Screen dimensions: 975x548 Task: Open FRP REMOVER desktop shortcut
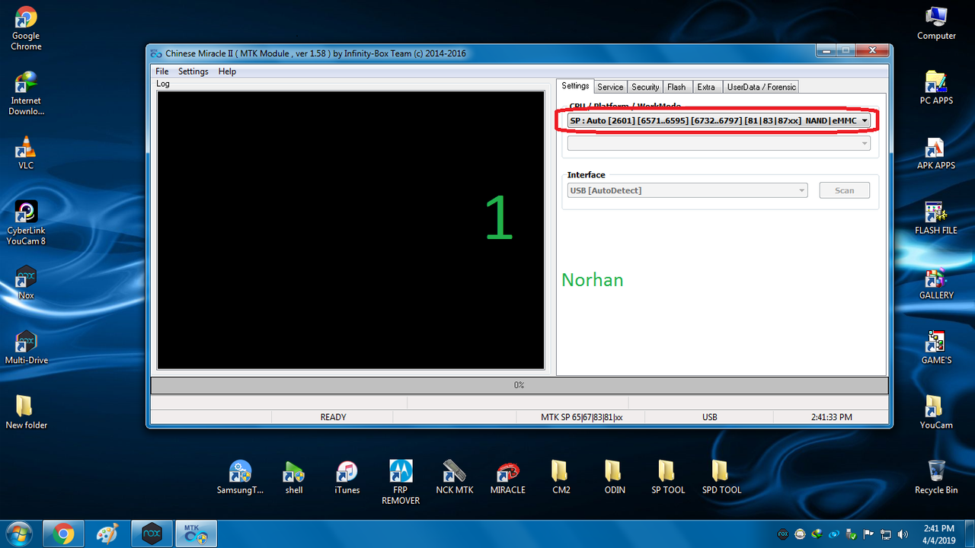coord(401,482)
